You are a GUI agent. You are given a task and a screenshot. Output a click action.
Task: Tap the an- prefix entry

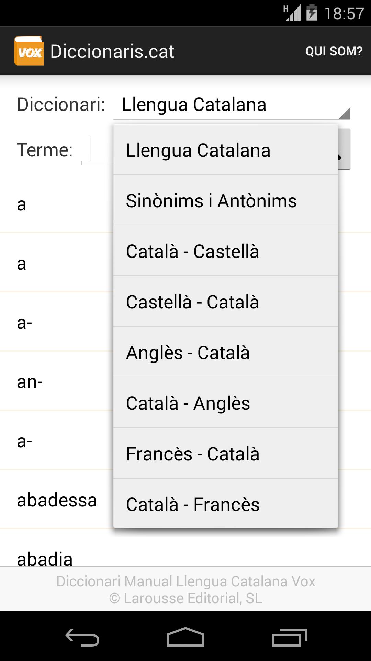(30, 382)
